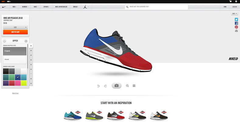Expand the Sports menu

47,7
